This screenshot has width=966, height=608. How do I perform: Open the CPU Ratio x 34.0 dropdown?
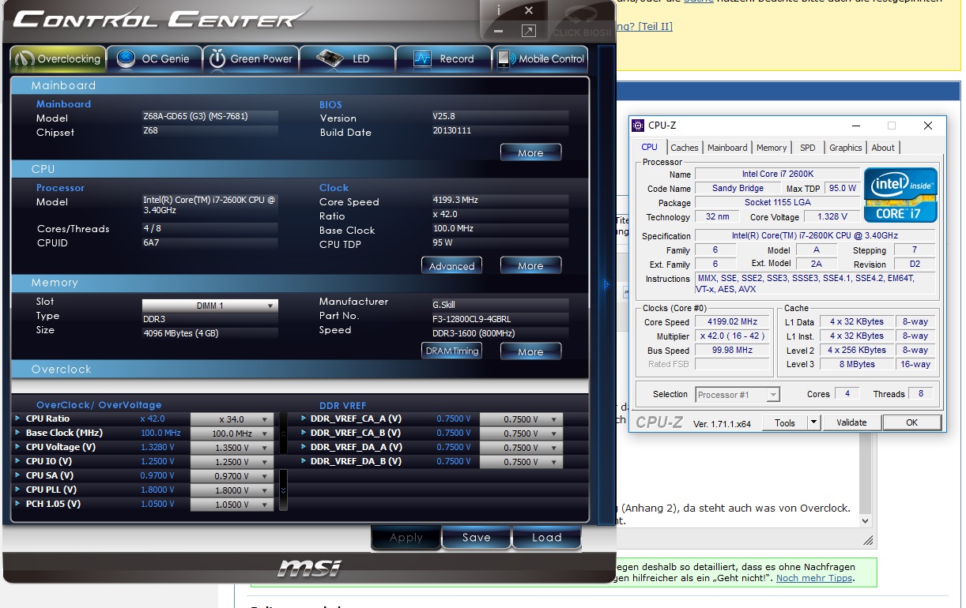(232, 419)
